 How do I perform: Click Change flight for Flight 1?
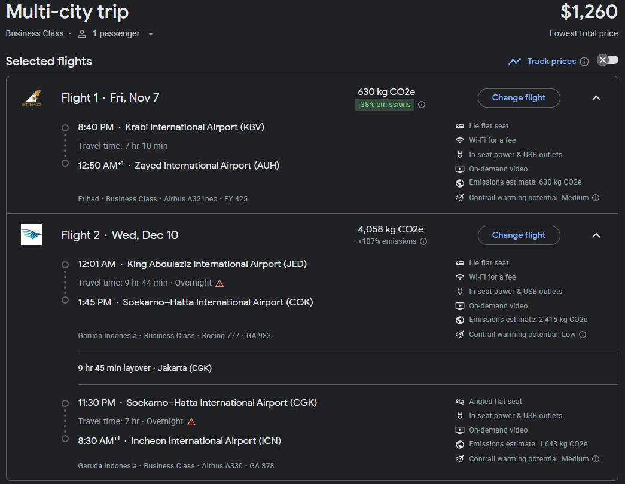[519, 98]
